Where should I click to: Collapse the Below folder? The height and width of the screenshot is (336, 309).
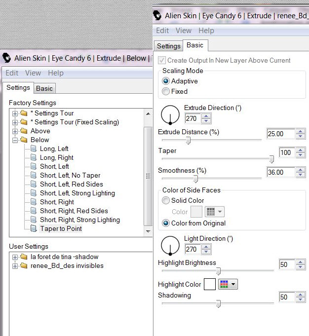point(15,140)
